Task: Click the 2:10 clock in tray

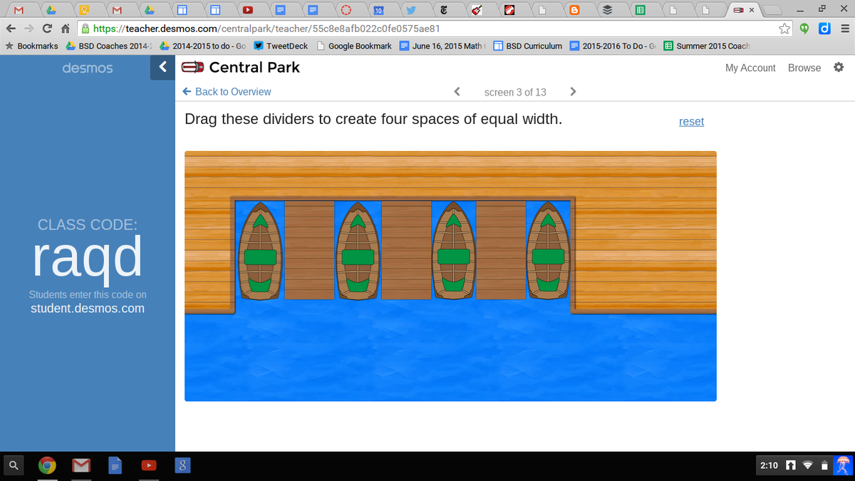Action: (x=769, y=465)
